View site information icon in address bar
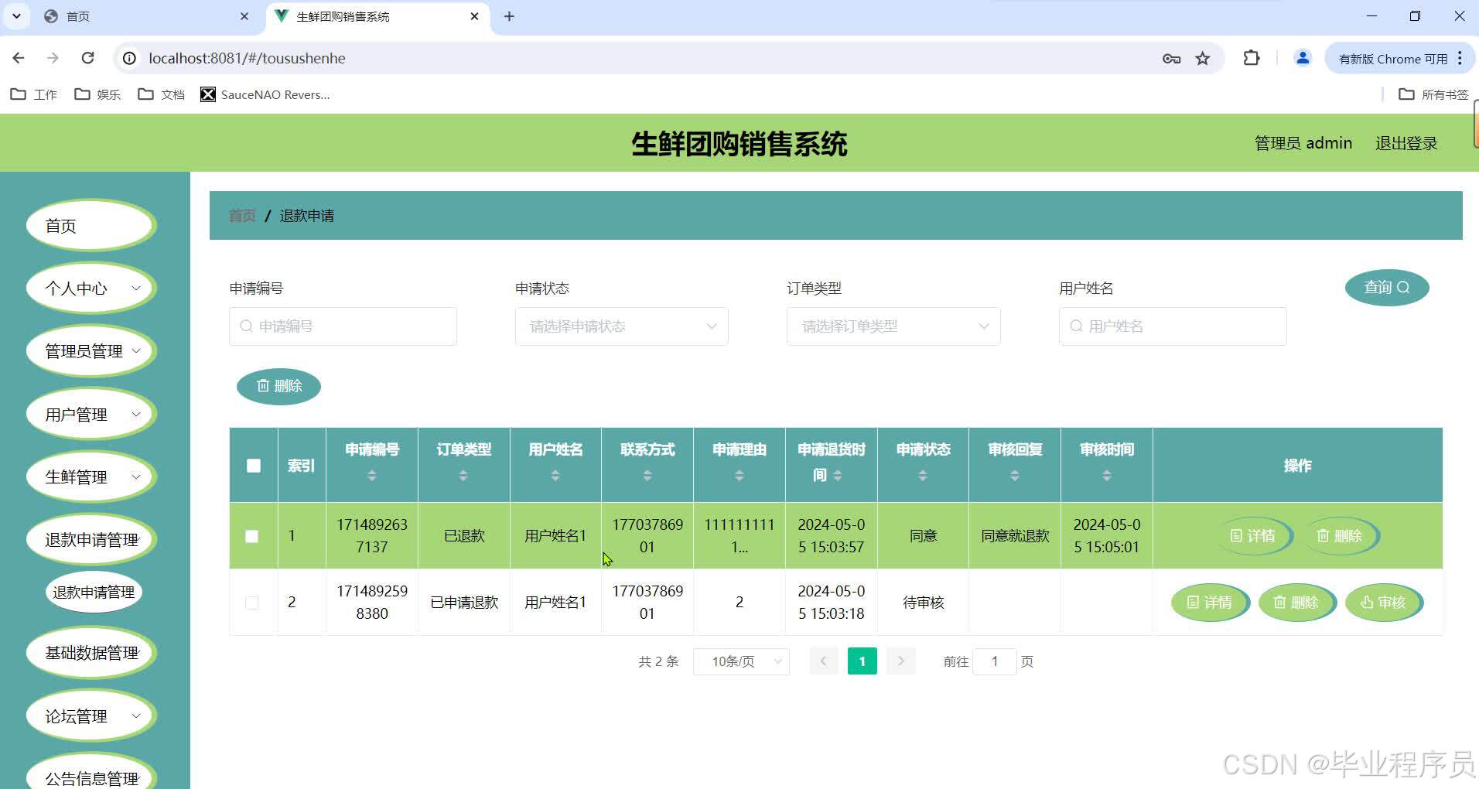 (x=129, y=58)
